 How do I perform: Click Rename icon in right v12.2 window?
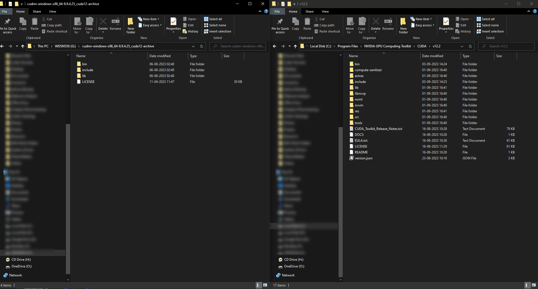point(388,24)
